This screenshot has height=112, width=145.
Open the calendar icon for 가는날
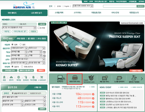[44, 52]
